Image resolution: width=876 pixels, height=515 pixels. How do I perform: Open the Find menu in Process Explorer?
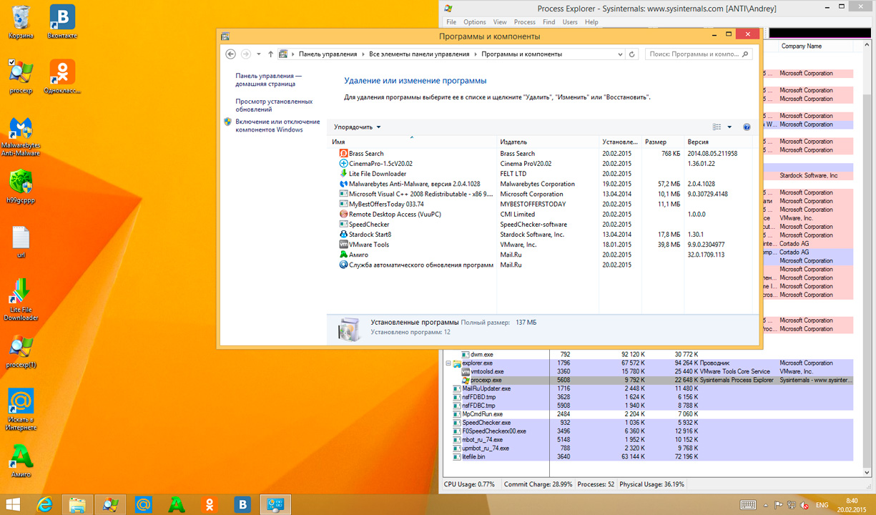point(548,22)
